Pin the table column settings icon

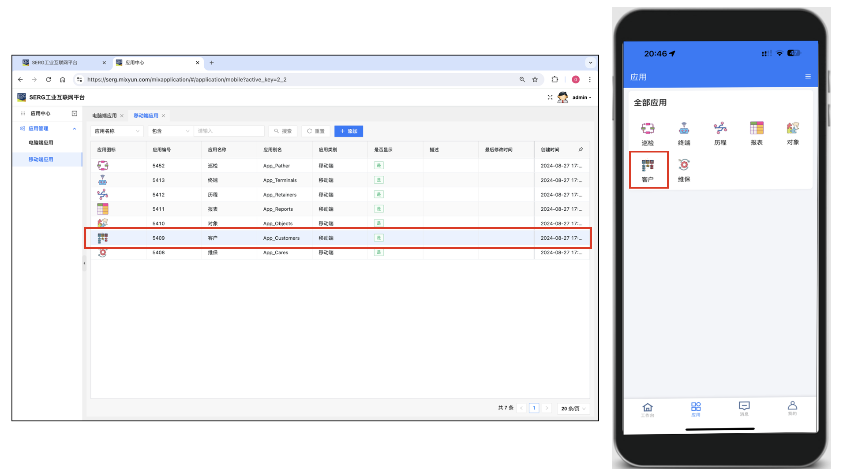(581, 149)
